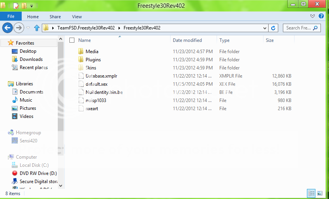Image resolution: width=329 pixels, height=199 pixels.
Task: Refresh the current folder view
Action: pos(273,28)
